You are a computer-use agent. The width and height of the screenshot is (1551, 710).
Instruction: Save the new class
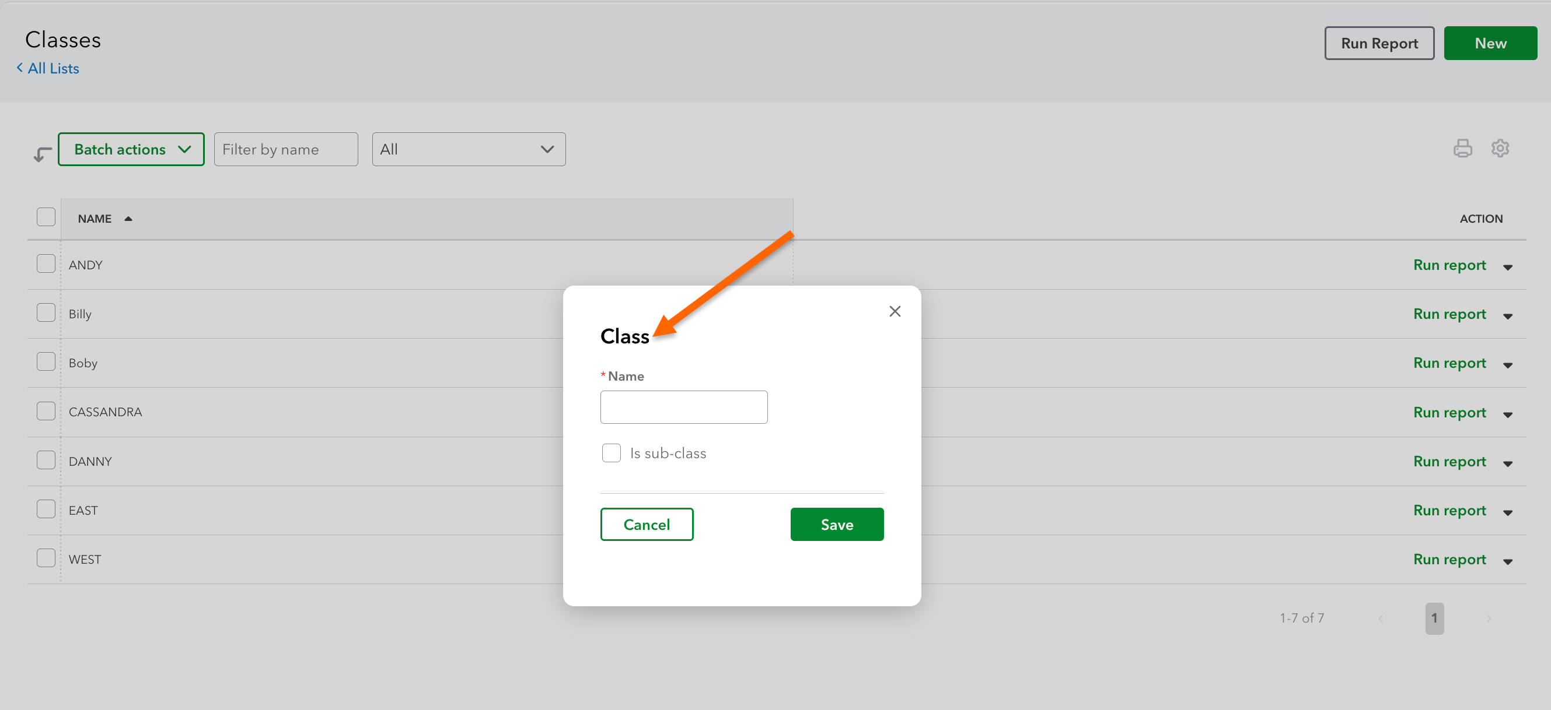pos(837,525)
